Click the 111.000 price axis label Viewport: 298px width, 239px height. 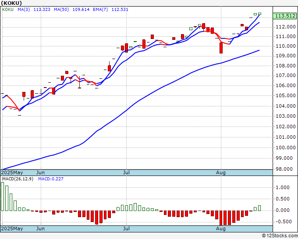coord(286,36)
